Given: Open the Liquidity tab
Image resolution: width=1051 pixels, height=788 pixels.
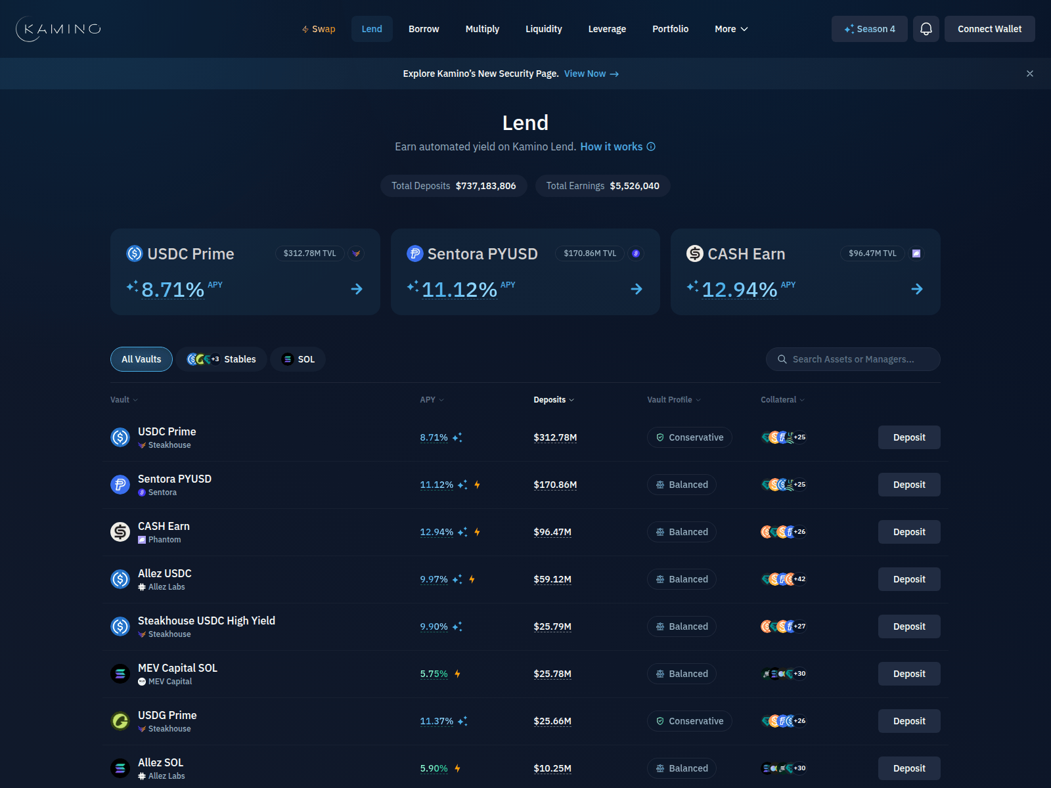Looking at the screenshot, I should pos(544,29).
